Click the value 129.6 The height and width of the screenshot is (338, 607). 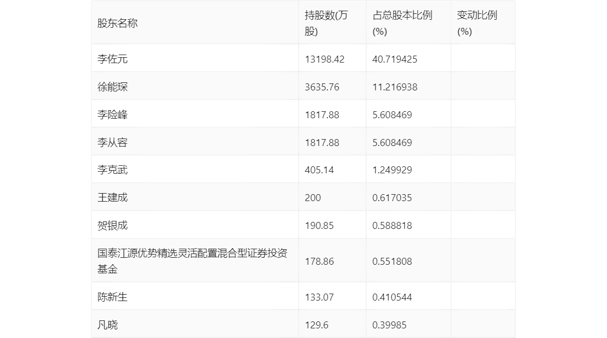pyautogui.click(x=316, y=325)
